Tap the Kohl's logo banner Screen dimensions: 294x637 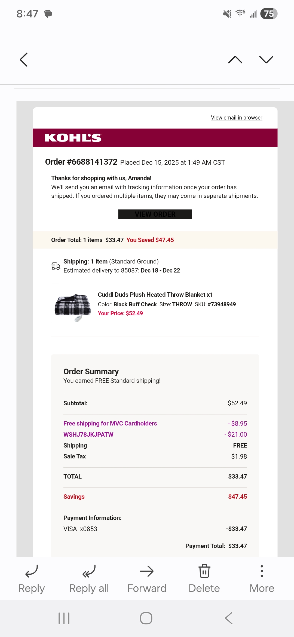pyautogui.click(x=155, y=138)
